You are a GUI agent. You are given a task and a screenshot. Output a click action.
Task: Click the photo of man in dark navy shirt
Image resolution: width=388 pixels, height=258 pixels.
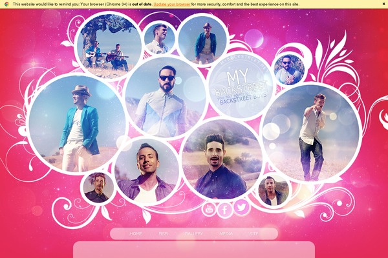222,159
